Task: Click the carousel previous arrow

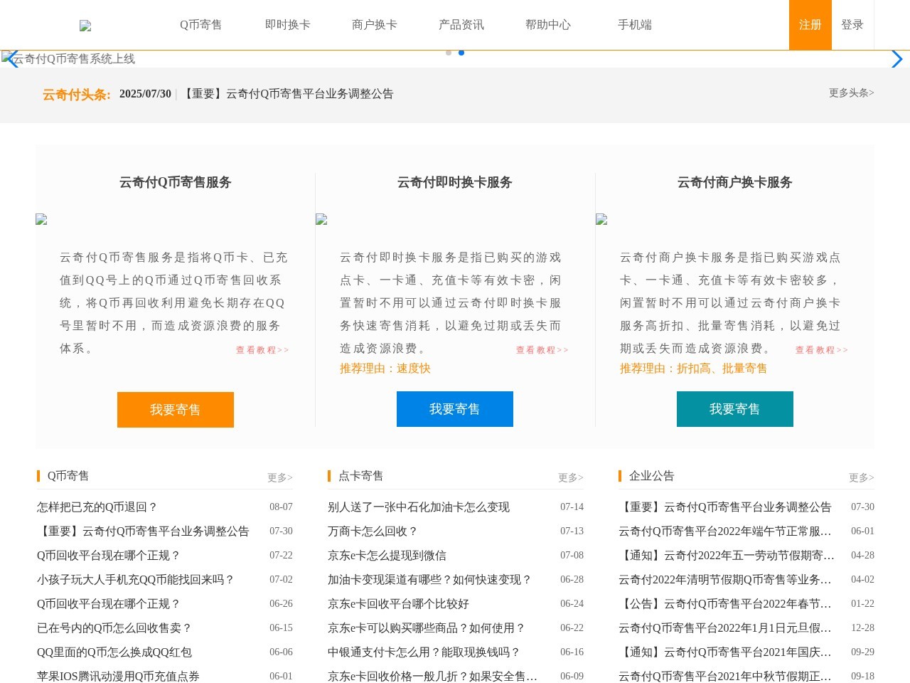Action: pyautogui.click(x=12, y=59)
